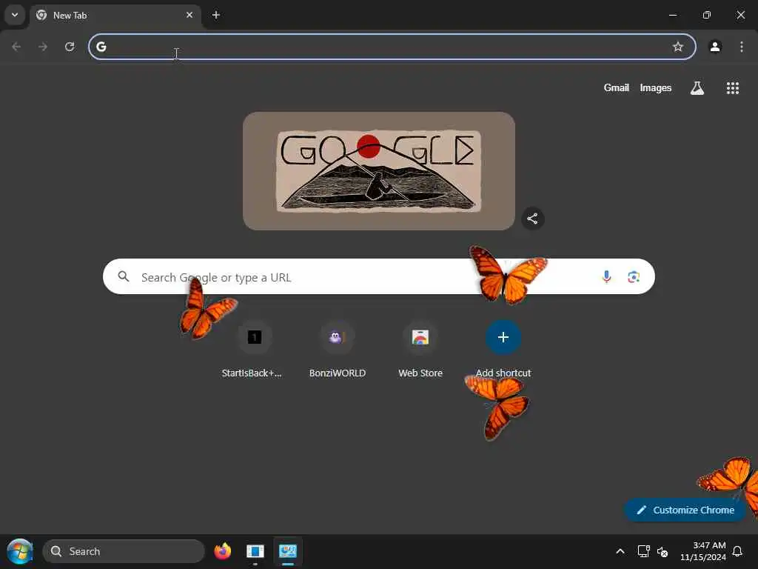
Task: Bookmark this tab with the star icon
Action: pos(678,47)
